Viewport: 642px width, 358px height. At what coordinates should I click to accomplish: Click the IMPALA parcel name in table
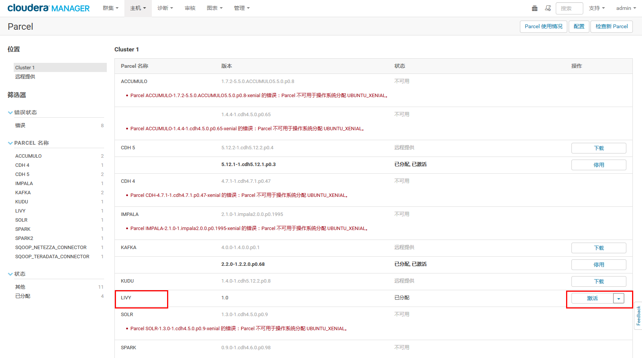pyautogui.click(x=130, y=214)
